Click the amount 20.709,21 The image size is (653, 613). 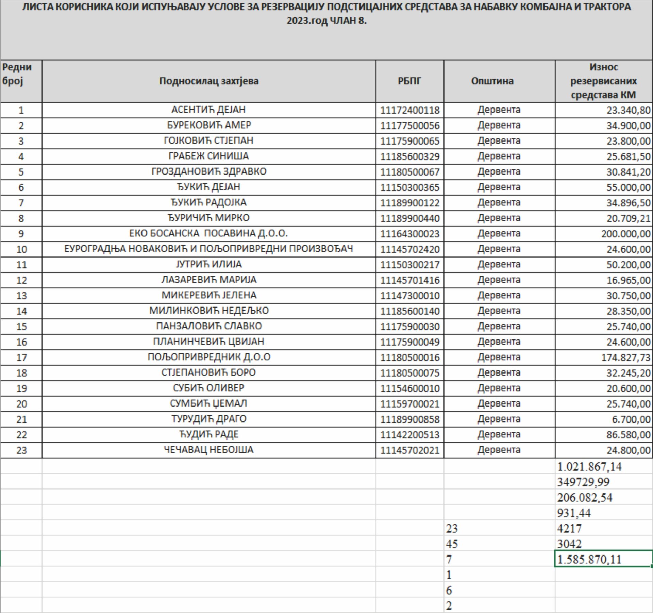[604, 218]
